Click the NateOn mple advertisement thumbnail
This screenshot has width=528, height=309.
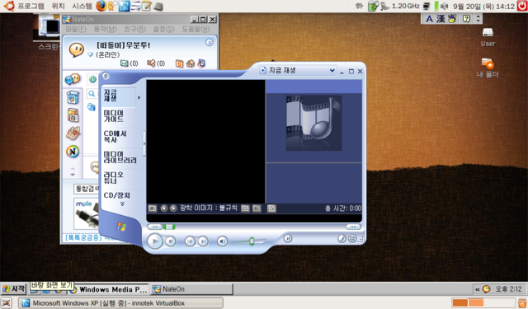coord(87,214)
